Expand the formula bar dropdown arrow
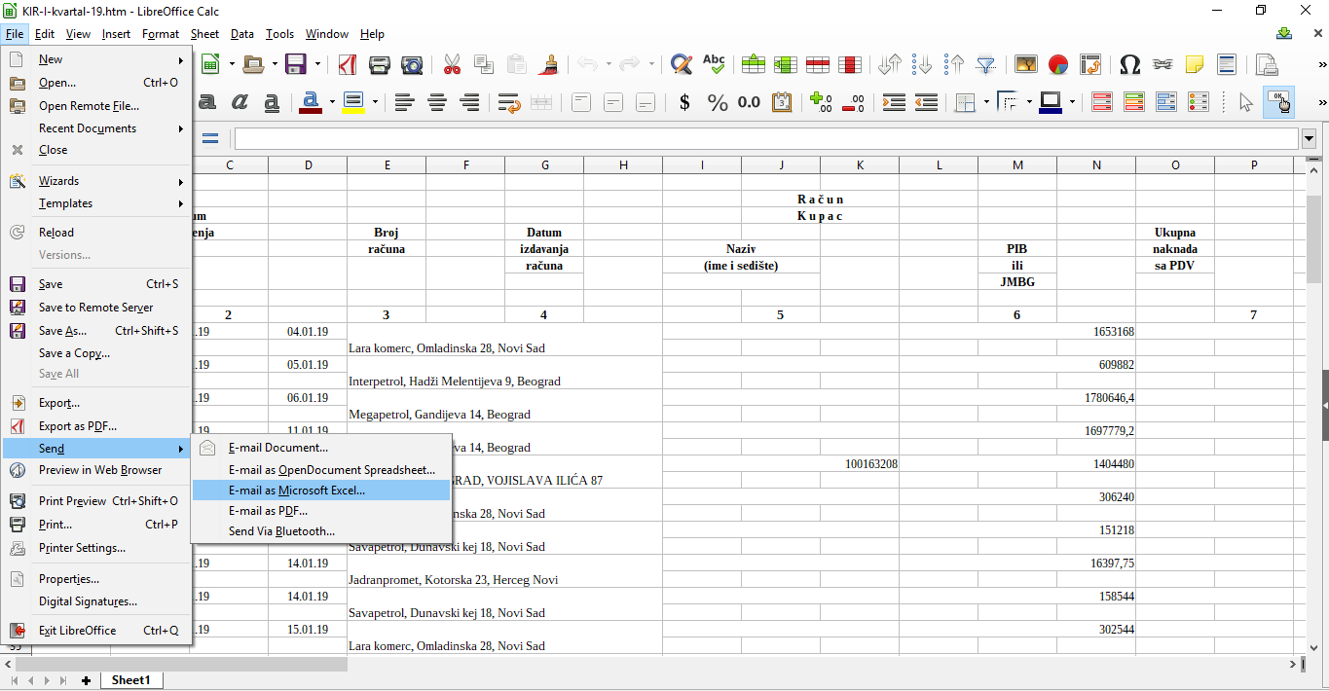 1309,139
